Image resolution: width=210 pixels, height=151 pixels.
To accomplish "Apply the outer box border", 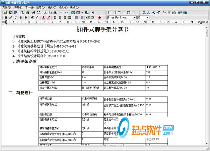I will click(x=128, y=13).
